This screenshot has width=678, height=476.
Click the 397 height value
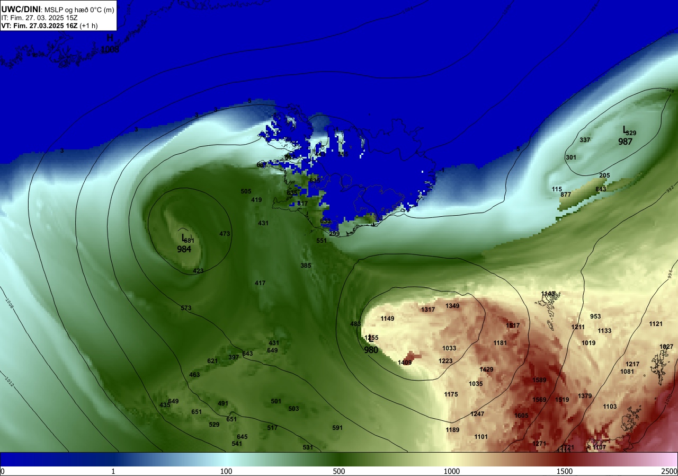234,357
